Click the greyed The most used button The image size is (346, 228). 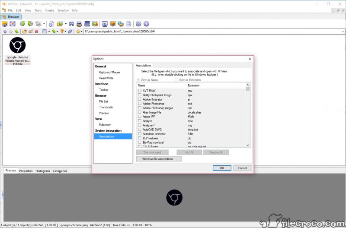tap(152, 152)
